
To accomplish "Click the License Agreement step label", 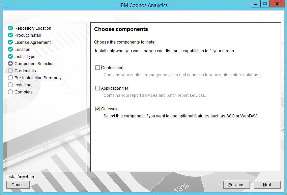I will (x=33, y=43).
